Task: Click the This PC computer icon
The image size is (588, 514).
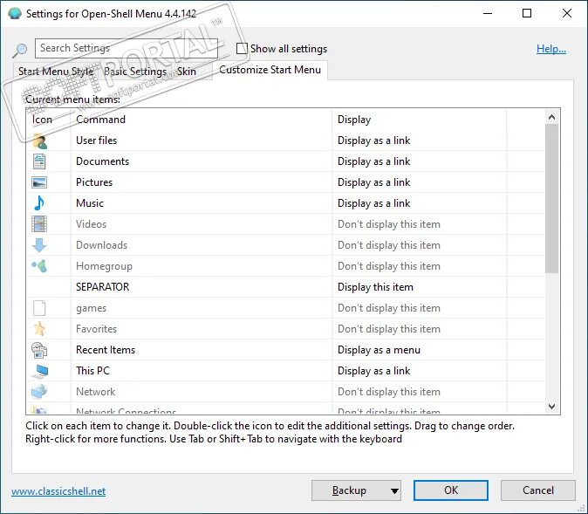Action: click(39, 371)
